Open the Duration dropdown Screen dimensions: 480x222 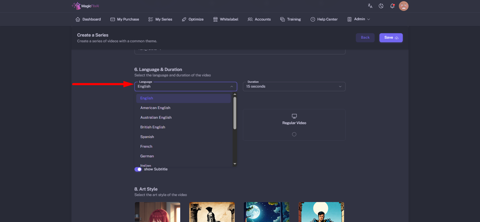tap(294, 87)
